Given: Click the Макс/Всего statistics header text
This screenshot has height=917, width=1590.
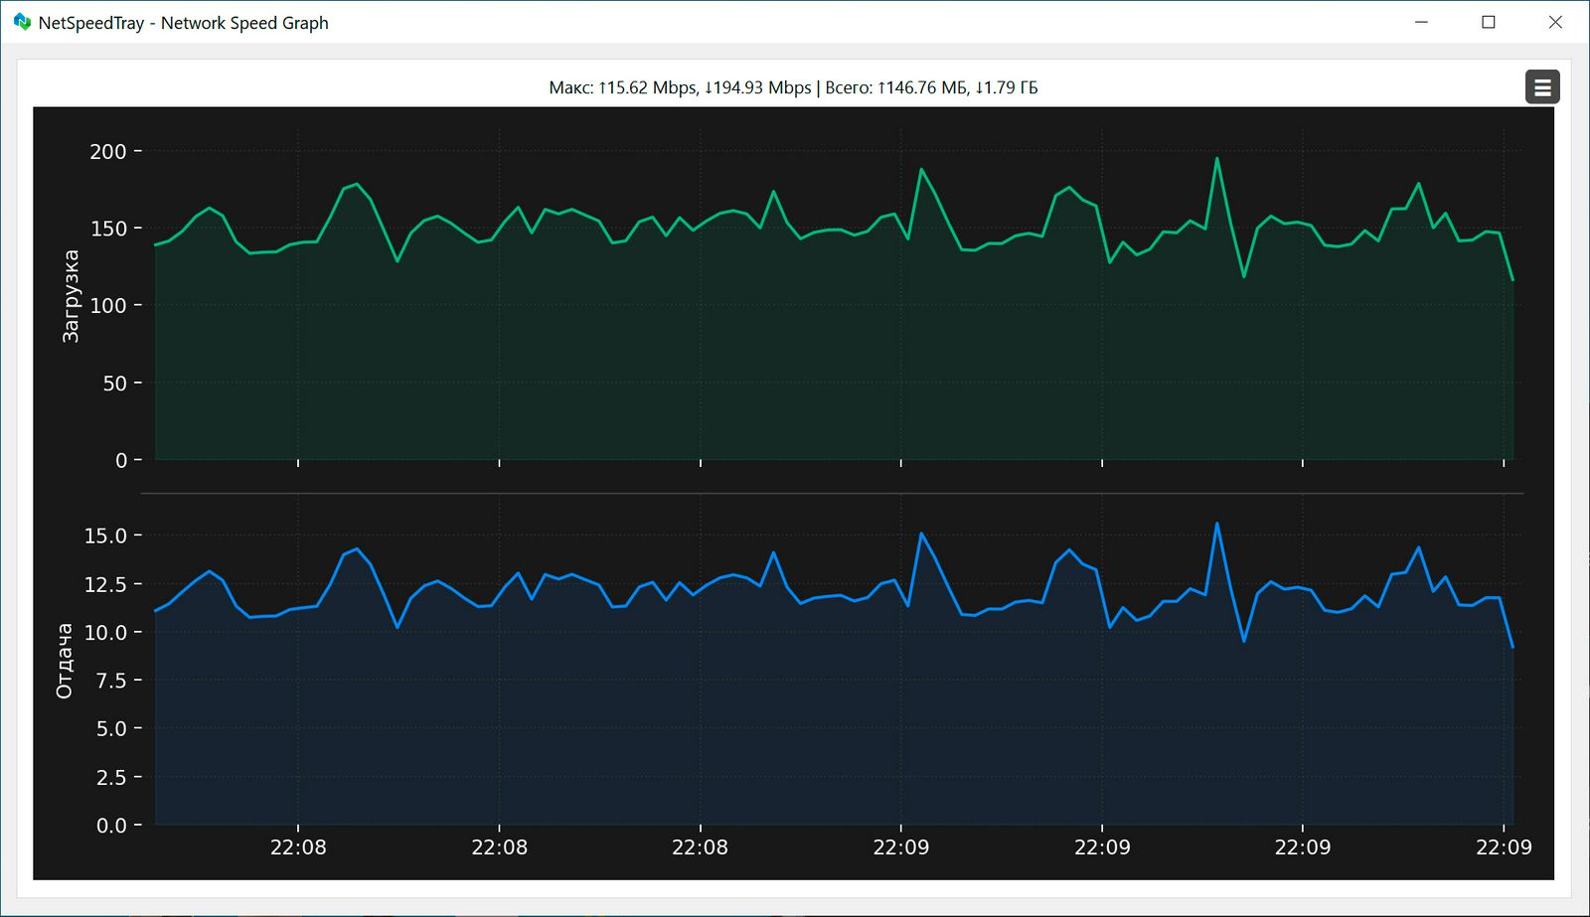Looking at the screenshot, I should (x=793, y=87).
